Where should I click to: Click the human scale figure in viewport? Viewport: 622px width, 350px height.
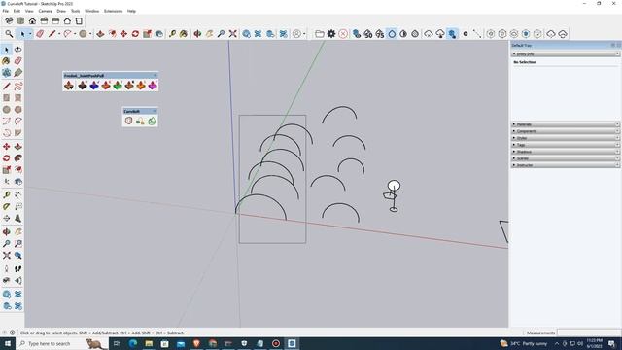pyautogui.click(x=393, y=195)
